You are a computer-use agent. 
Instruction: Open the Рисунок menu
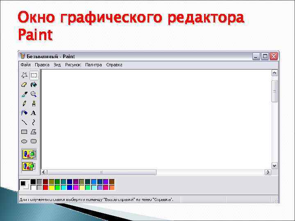coord(73,65)
